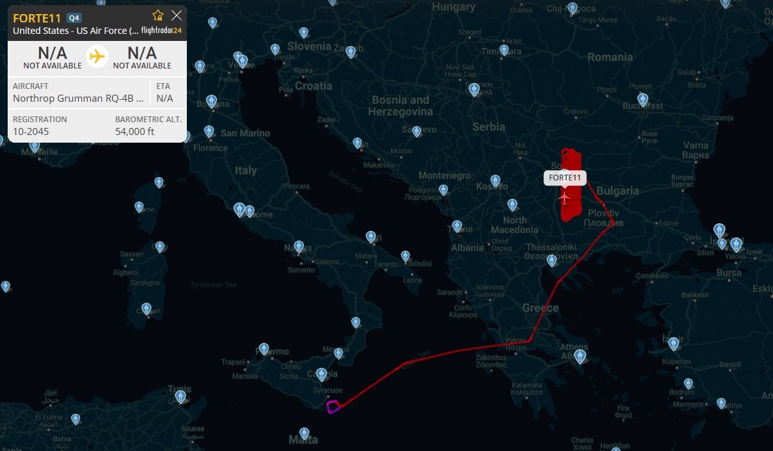Click the purple loop track near Sicily
This screenshot has width=773, height=451.
[x=333, y=406]
